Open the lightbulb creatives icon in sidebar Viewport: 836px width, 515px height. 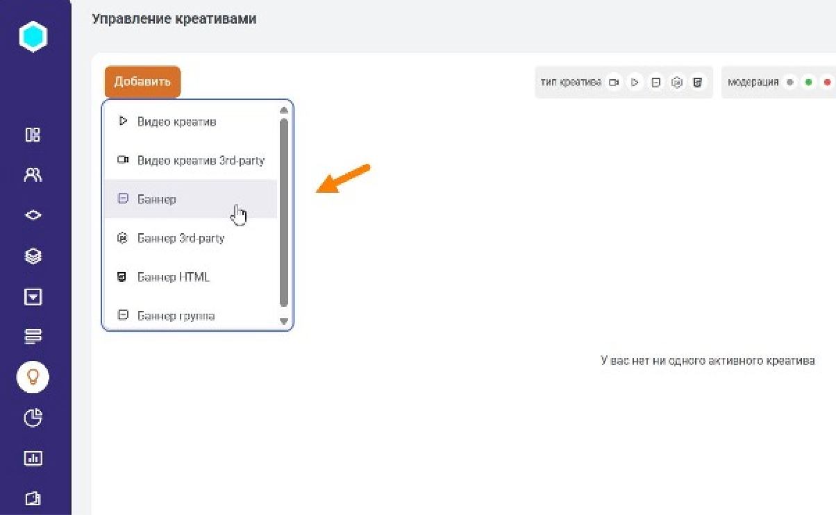click(33, 378)
